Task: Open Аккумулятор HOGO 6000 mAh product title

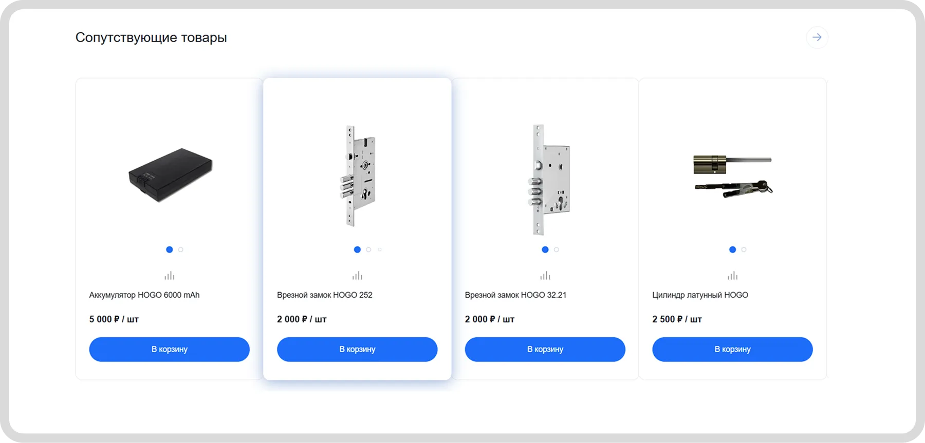Action: (144, 295)
